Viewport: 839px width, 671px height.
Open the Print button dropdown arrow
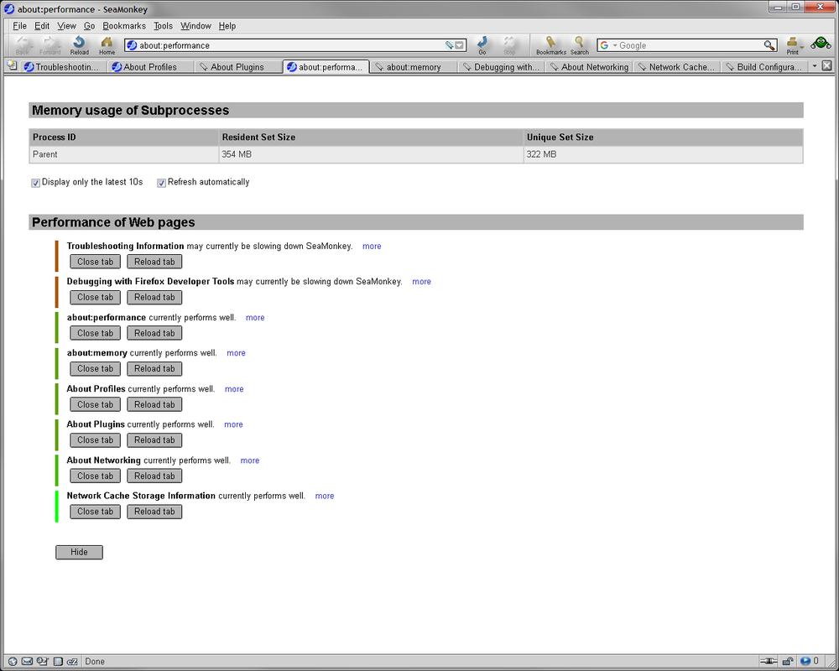pyautogui.click(x=801, y=47)
